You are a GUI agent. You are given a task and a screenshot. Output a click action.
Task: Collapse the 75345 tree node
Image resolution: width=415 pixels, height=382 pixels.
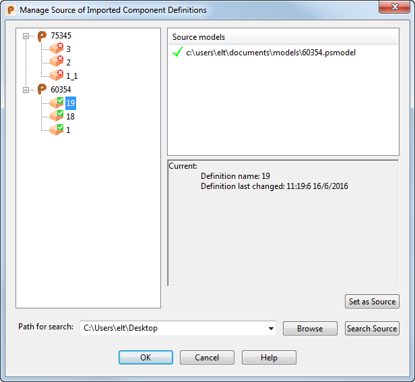coord(26,36)
